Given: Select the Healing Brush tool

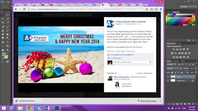Looking at the screenshot, I should [3, 27].
